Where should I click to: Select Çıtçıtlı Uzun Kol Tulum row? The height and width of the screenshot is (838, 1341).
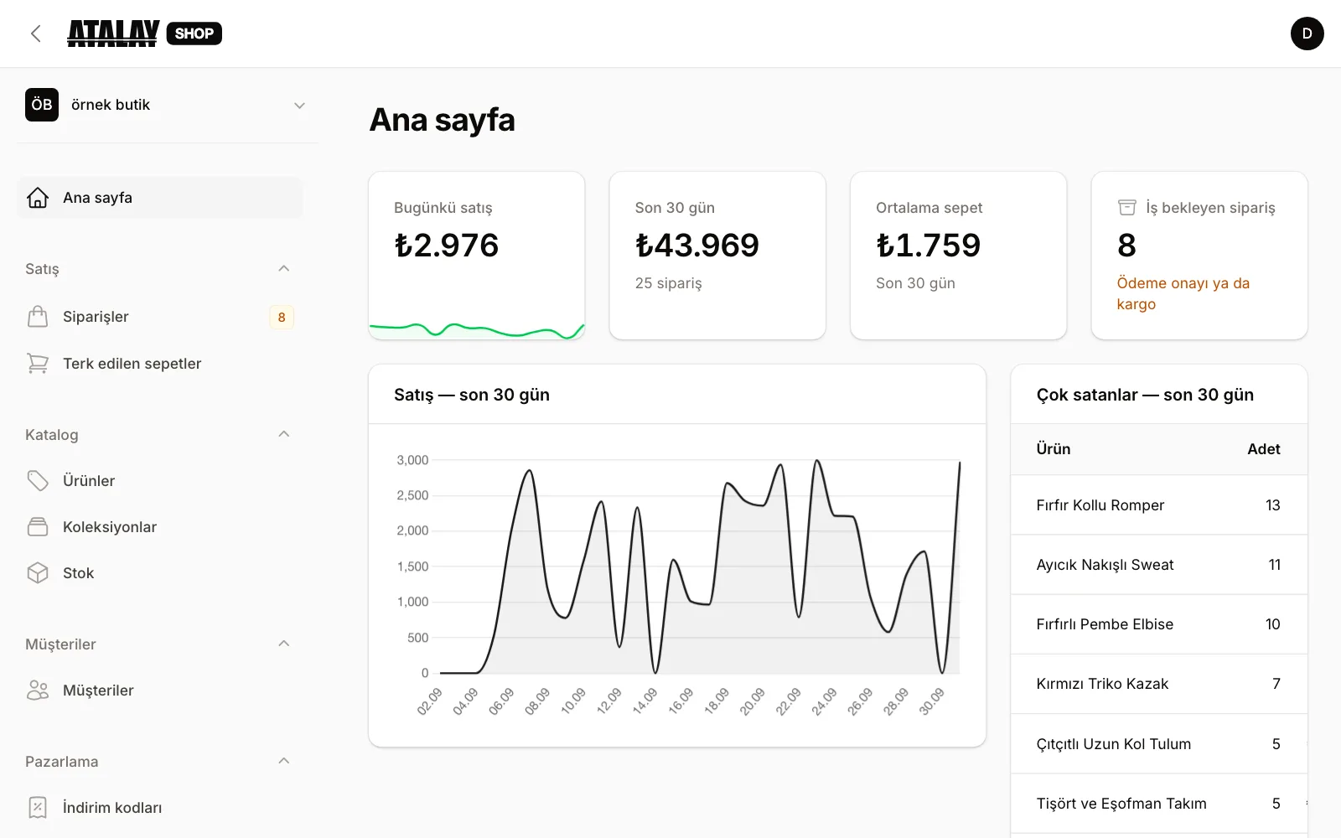1159,744
